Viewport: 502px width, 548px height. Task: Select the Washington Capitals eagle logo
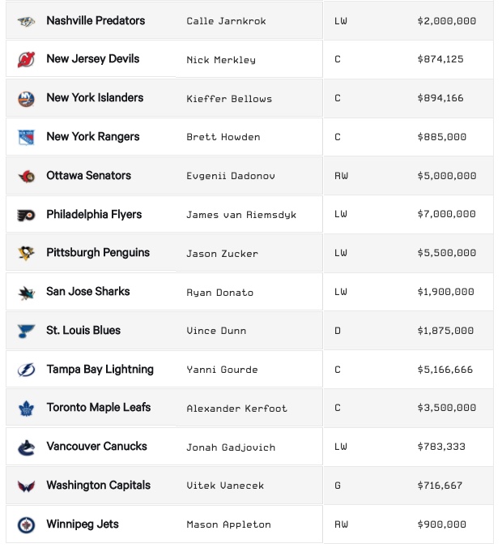[x=26, y=486]
